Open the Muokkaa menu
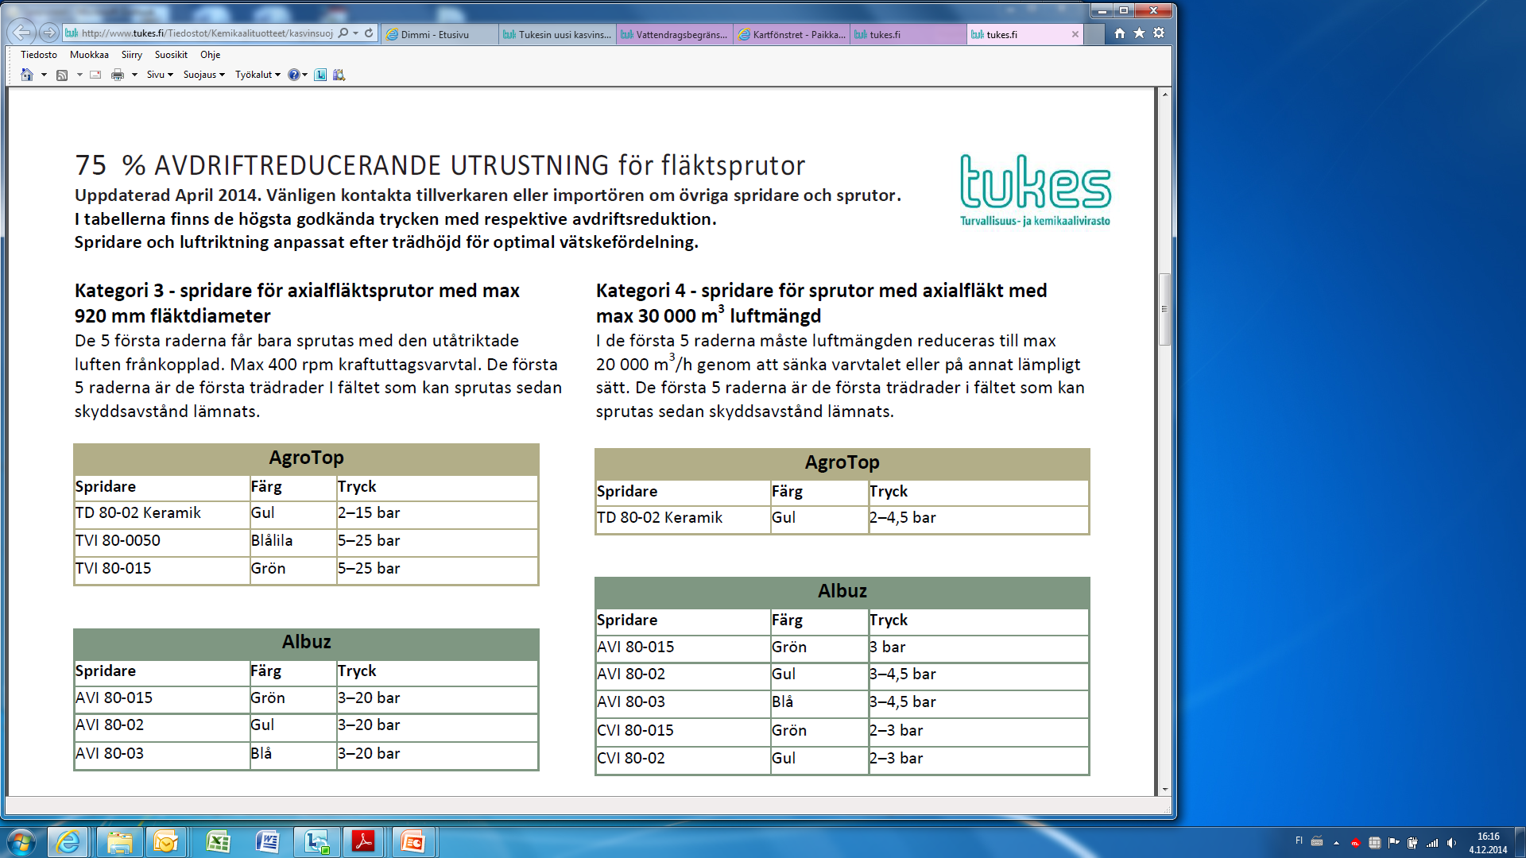The height and width of the screenshot is (858, 1526). pos(89,55)
